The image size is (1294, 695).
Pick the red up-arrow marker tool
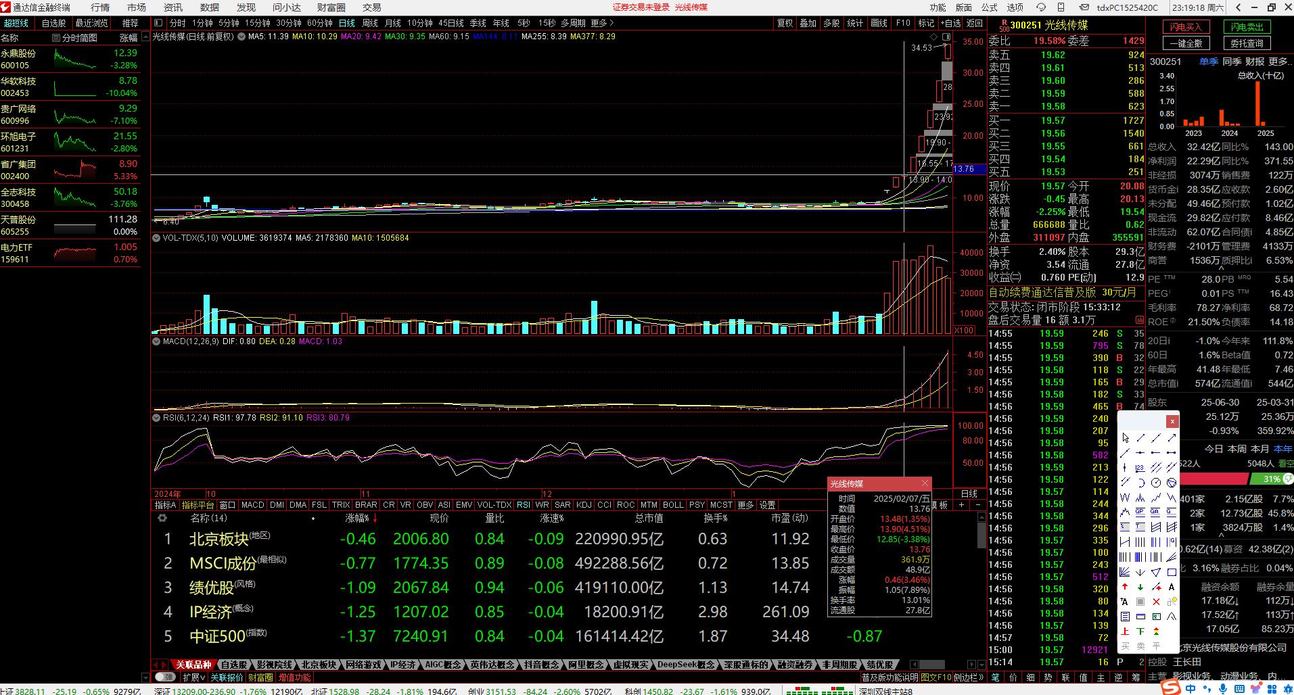(x=1125, y=587)
